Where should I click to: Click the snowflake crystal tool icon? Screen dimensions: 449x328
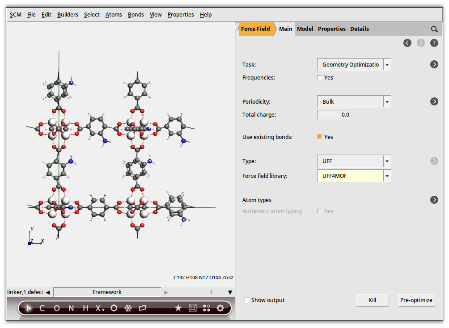[x=128, y=308]
